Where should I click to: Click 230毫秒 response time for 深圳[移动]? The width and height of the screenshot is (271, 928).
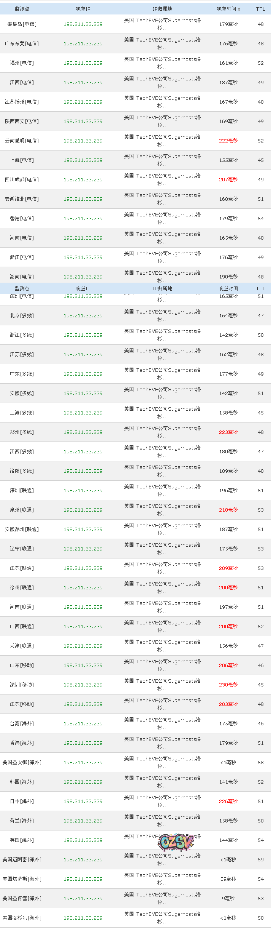click(x=228, y=685)
